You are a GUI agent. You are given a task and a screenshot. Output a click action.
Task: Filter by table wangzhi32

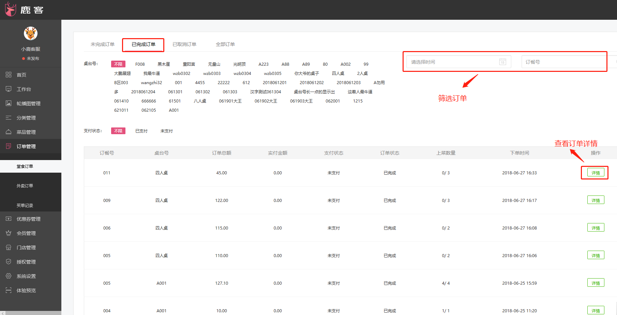coord(151,82)
